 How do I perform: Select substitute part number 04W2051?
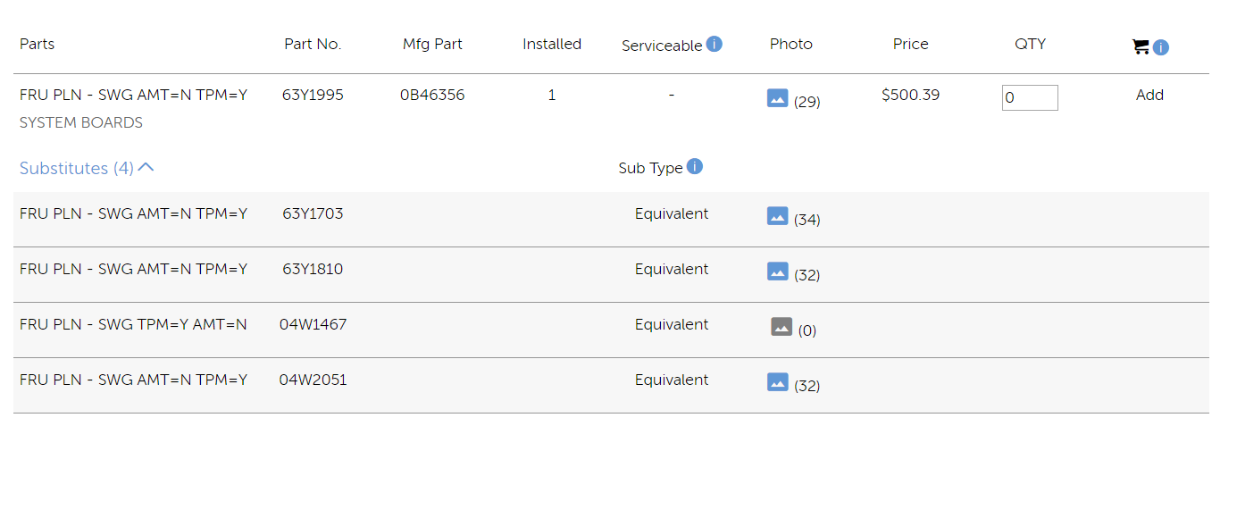(x=313, y=380)
